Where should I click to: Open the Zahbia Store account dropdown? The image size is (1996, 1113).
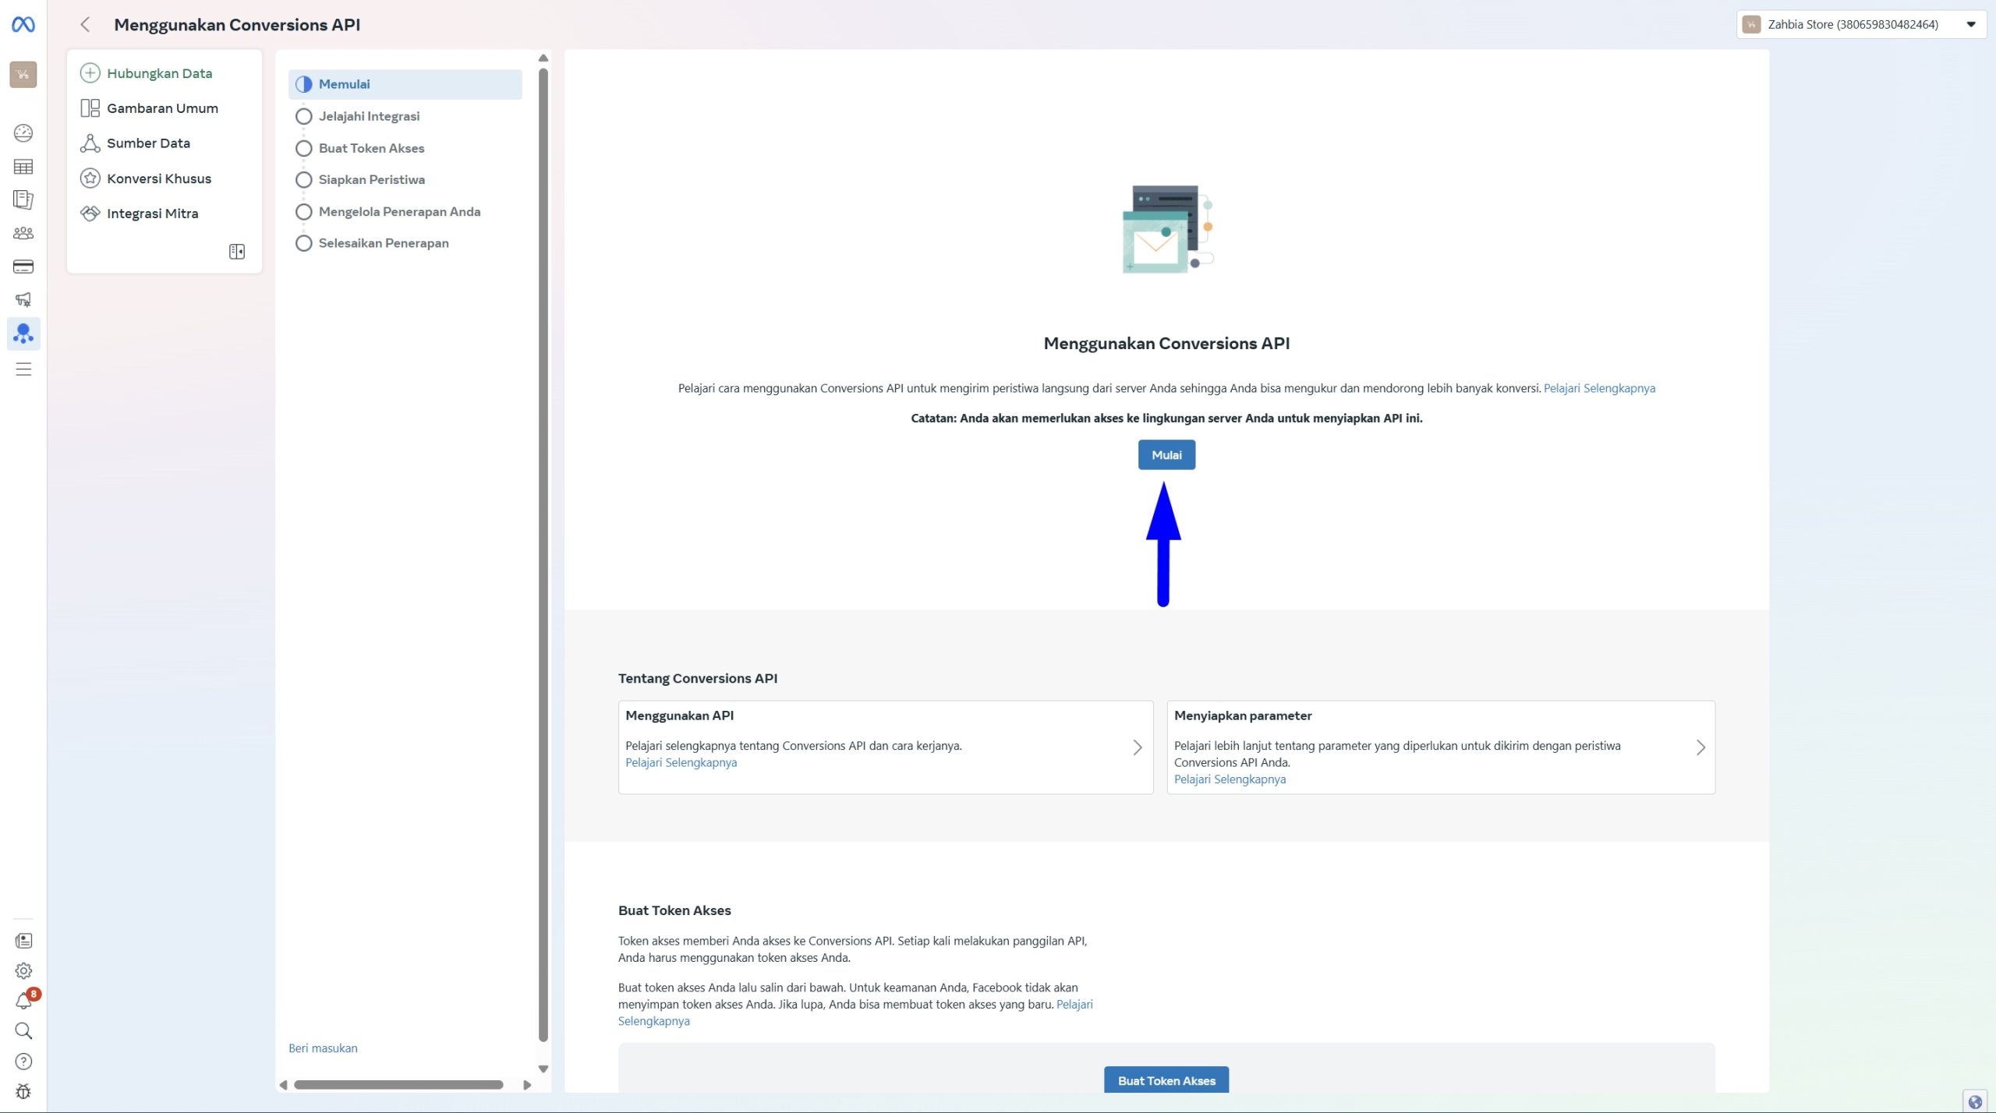click(x=1860, y=24)
